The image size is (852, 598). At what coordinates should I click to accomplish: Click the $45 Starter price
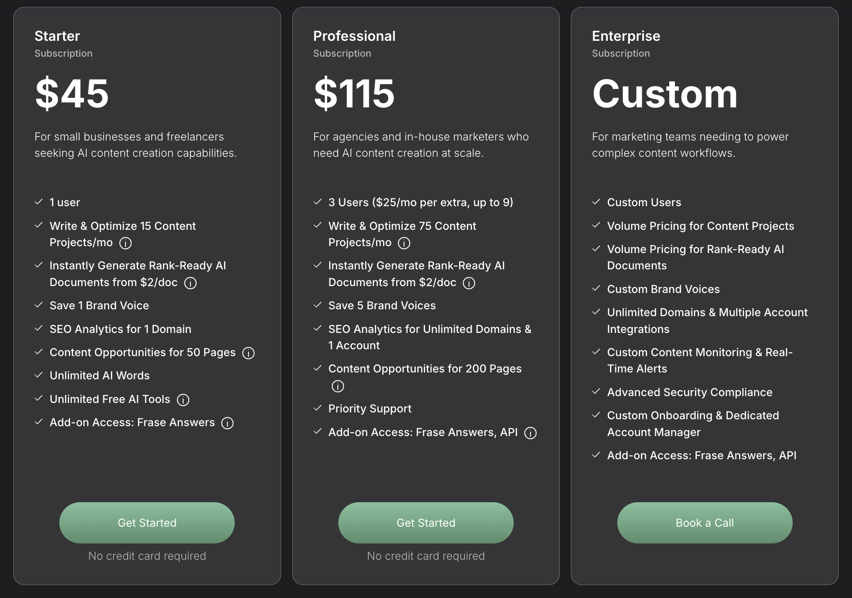click(72, 93)
